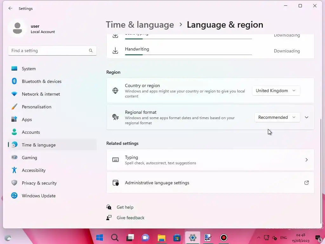Viewport: 325px width, 244px height.
Task: Click the user Local Account name
Action: (x=43, y=29)
